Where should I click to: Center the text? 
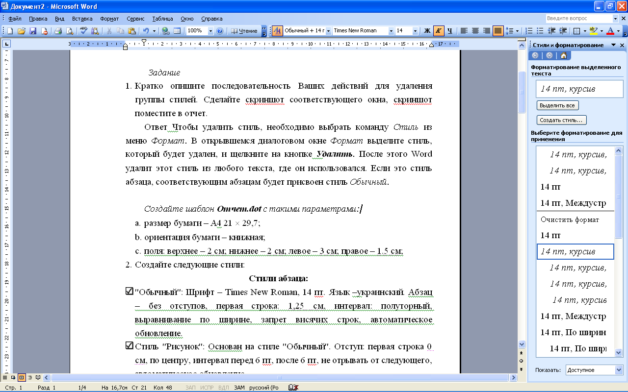pos(475,31)
